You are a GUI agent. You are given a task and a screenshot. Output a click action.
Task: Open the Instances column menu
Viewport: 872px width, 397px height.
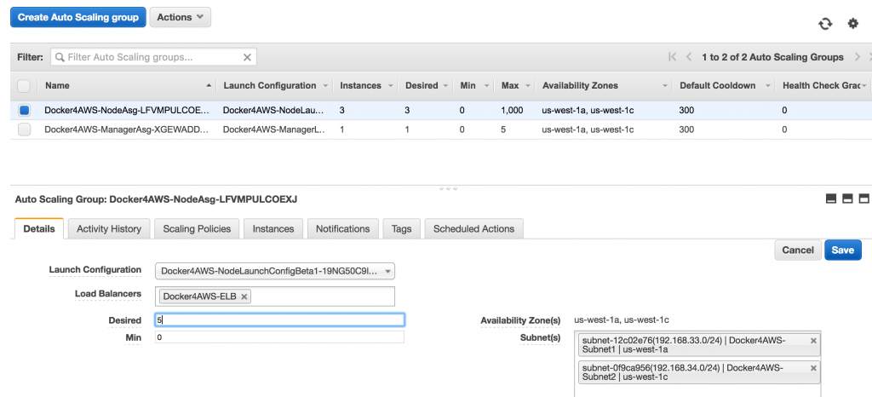(390, 86)
